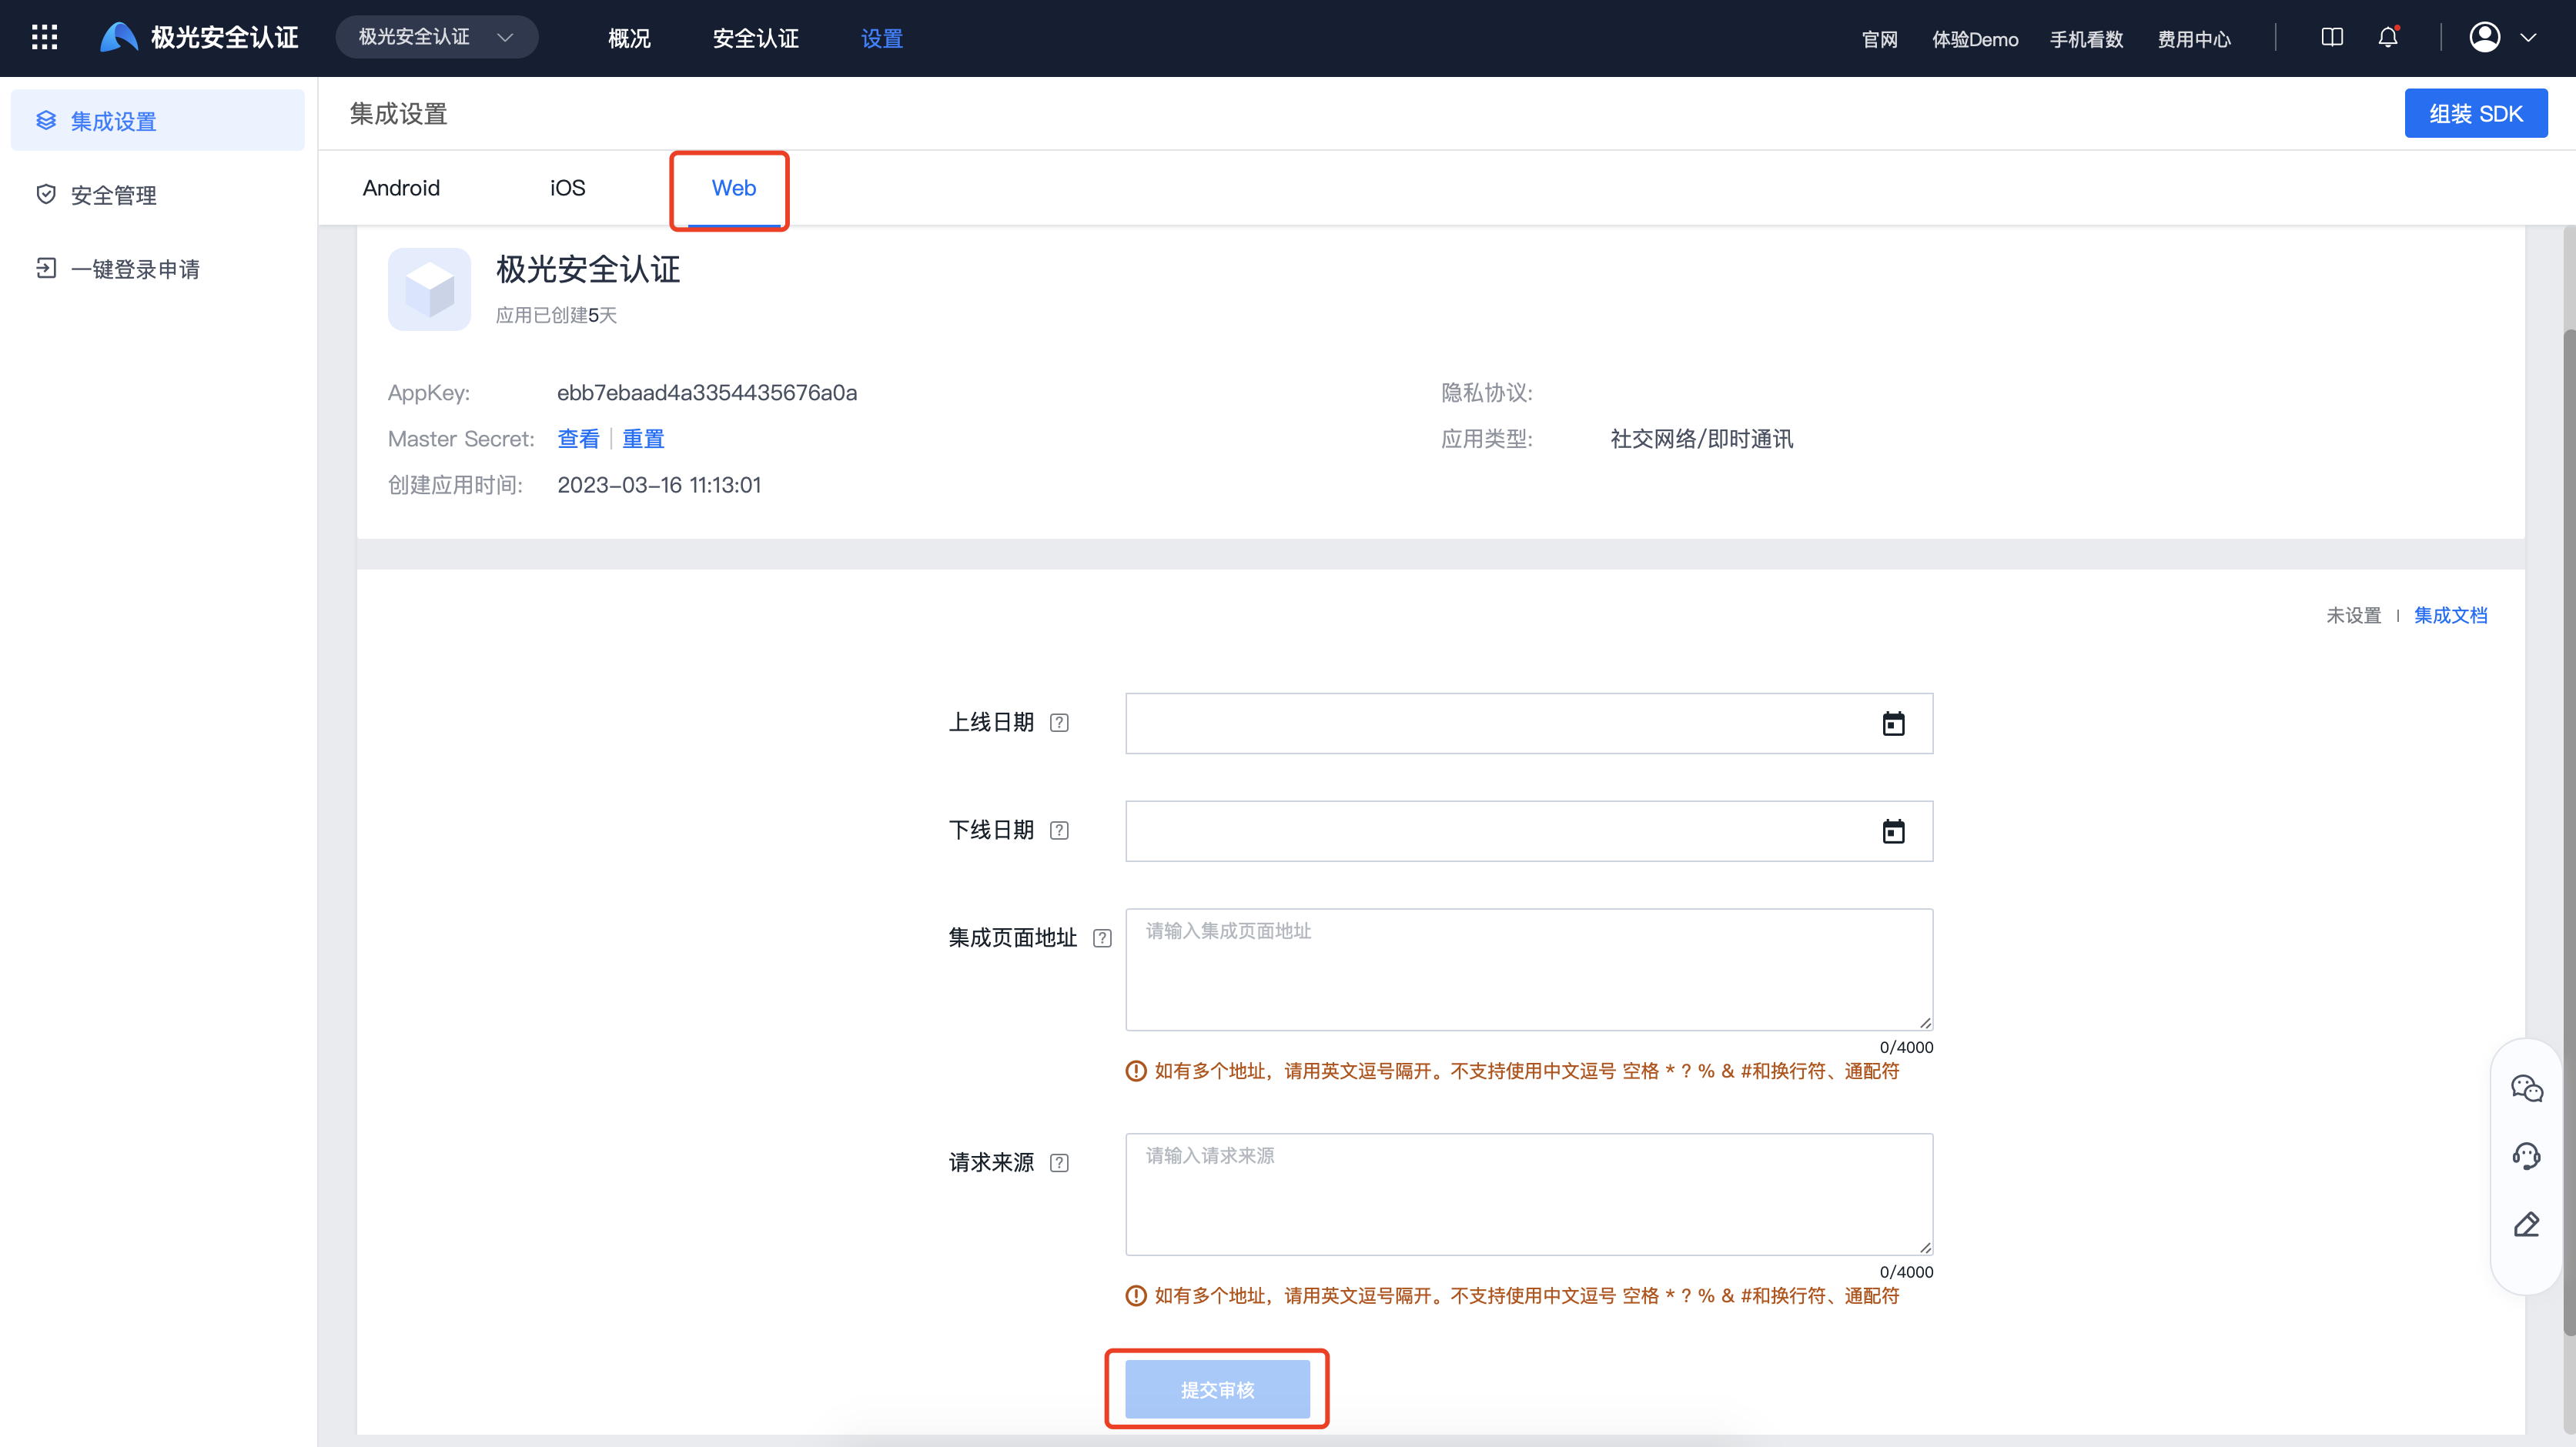Click the 提交审核 submit button

tap(1217, 1389)
